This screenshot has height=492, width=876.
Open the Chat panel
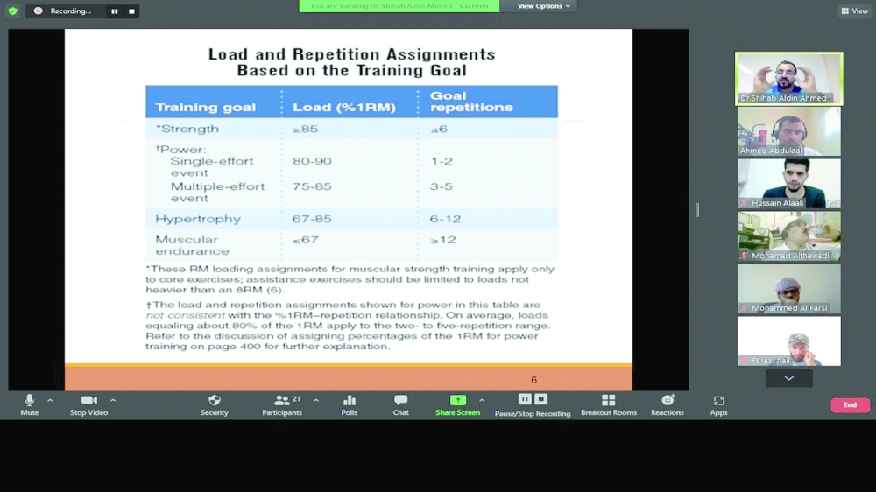[400, 404]
